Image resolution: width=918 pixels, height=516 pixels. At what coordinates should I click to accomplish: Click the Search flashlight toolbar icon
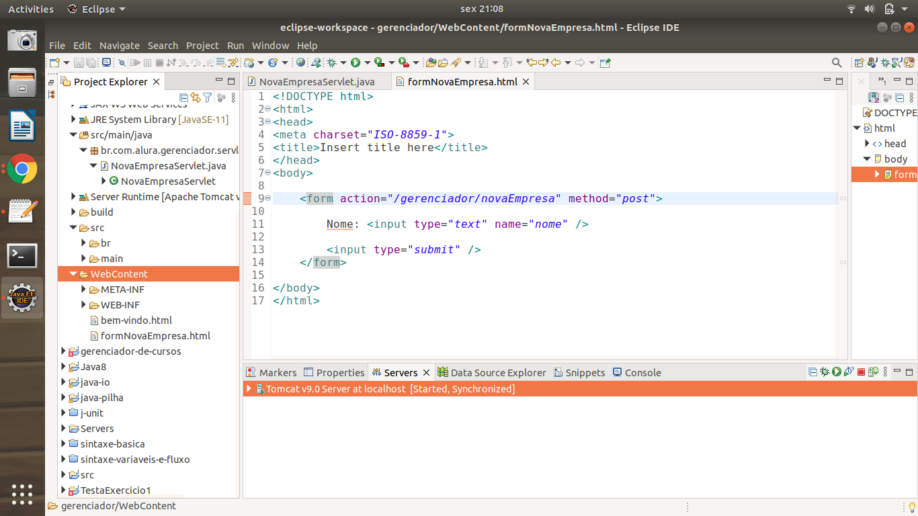point(456,62)
